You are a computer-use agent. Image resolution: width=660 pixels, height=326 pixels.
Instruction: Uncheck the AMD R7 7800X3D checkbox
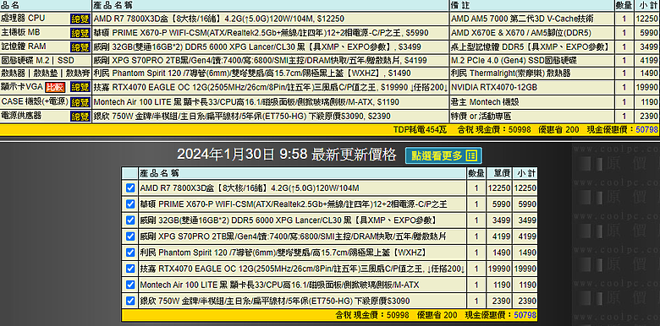(x=130, y=187)
